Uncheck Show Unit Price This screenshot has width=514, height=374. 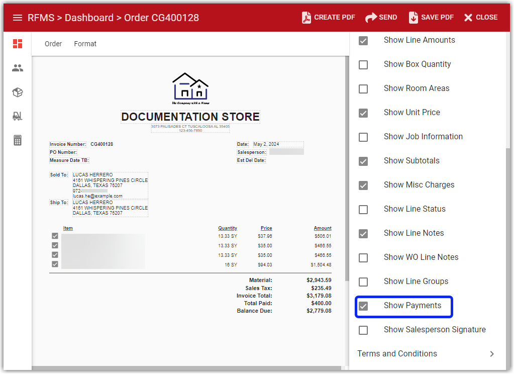363,113
